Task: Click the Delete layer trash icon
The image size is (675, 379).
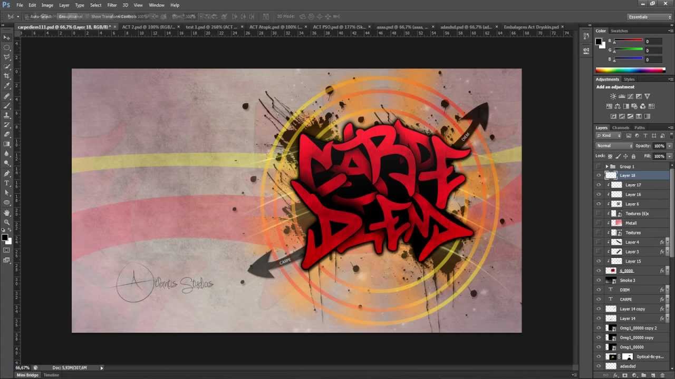Action: click(x=662, y=375)
